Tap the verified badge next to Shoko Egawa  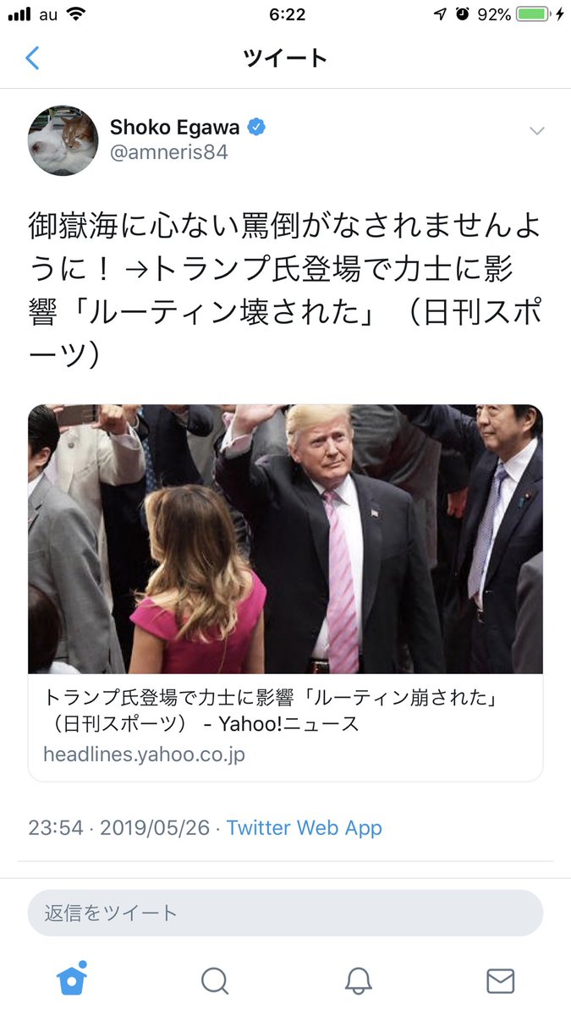tap(256, 128)
